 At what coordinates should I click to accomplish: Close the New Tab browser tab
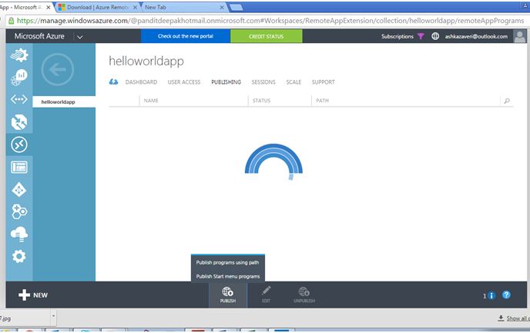(x=222, y=7)
